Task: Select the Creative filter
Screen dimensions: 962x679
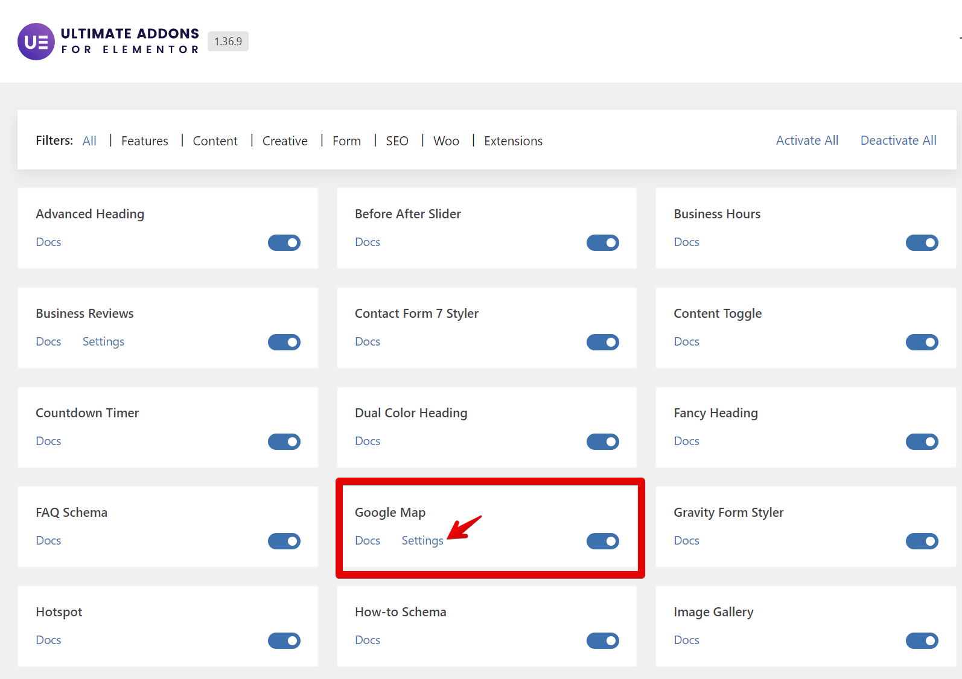Action: coord(285,141)
